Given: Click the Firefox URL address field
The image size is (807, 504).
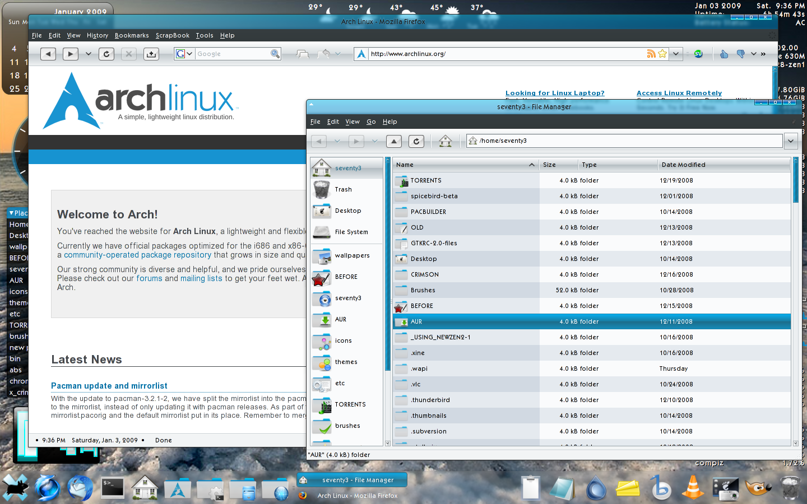Looking at the screenshot, I should (x=507, y=54).
